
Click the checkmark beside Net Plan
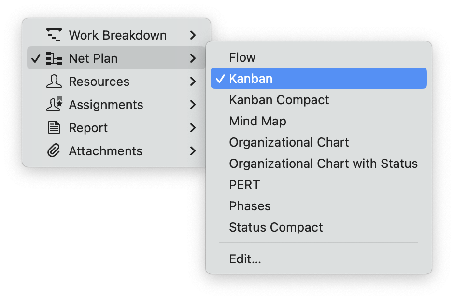35,58
